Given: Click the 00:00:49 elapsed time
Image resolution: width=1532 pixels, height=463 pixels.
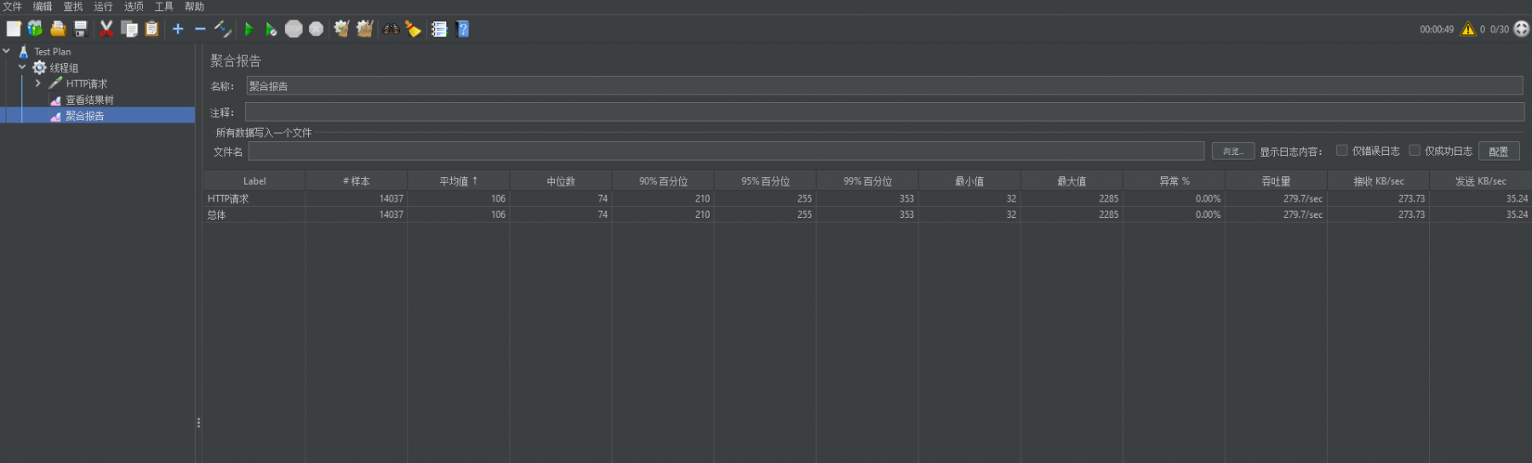Looking at the screenshot, I should click(x=1437, y=29).
